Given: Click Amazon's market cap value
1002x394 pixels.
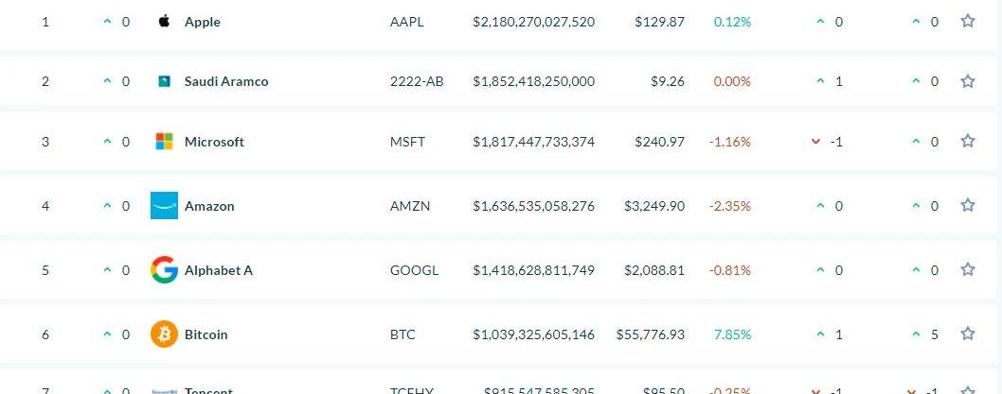Looking at the screenshot, I should coord(533,206).
